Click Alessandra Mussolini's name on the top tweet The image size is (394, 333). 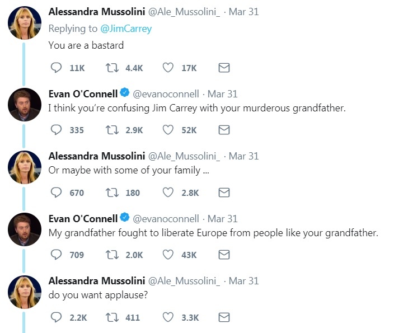tap(97, 12)
